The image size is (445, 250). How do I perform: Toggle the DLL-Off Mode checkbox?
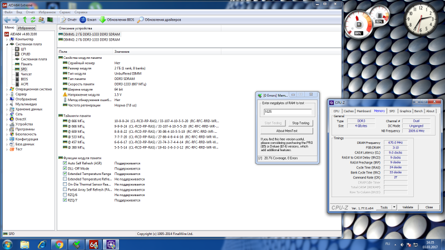point(65,168)
